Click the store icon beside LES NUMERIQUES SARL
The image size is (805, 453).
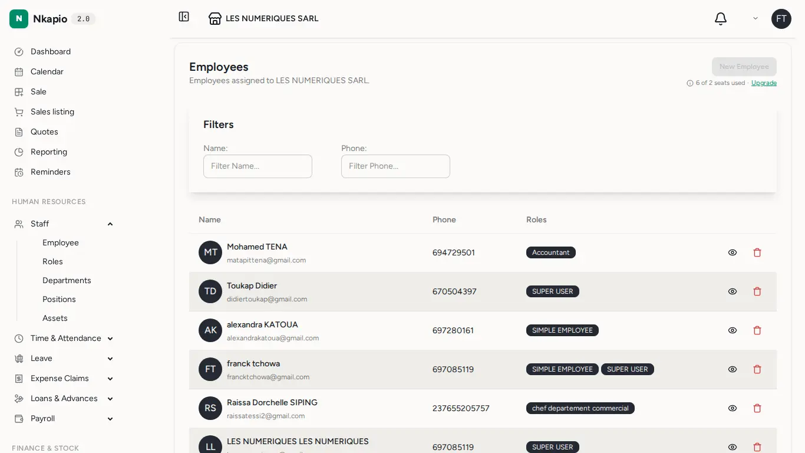click(215, 18)
